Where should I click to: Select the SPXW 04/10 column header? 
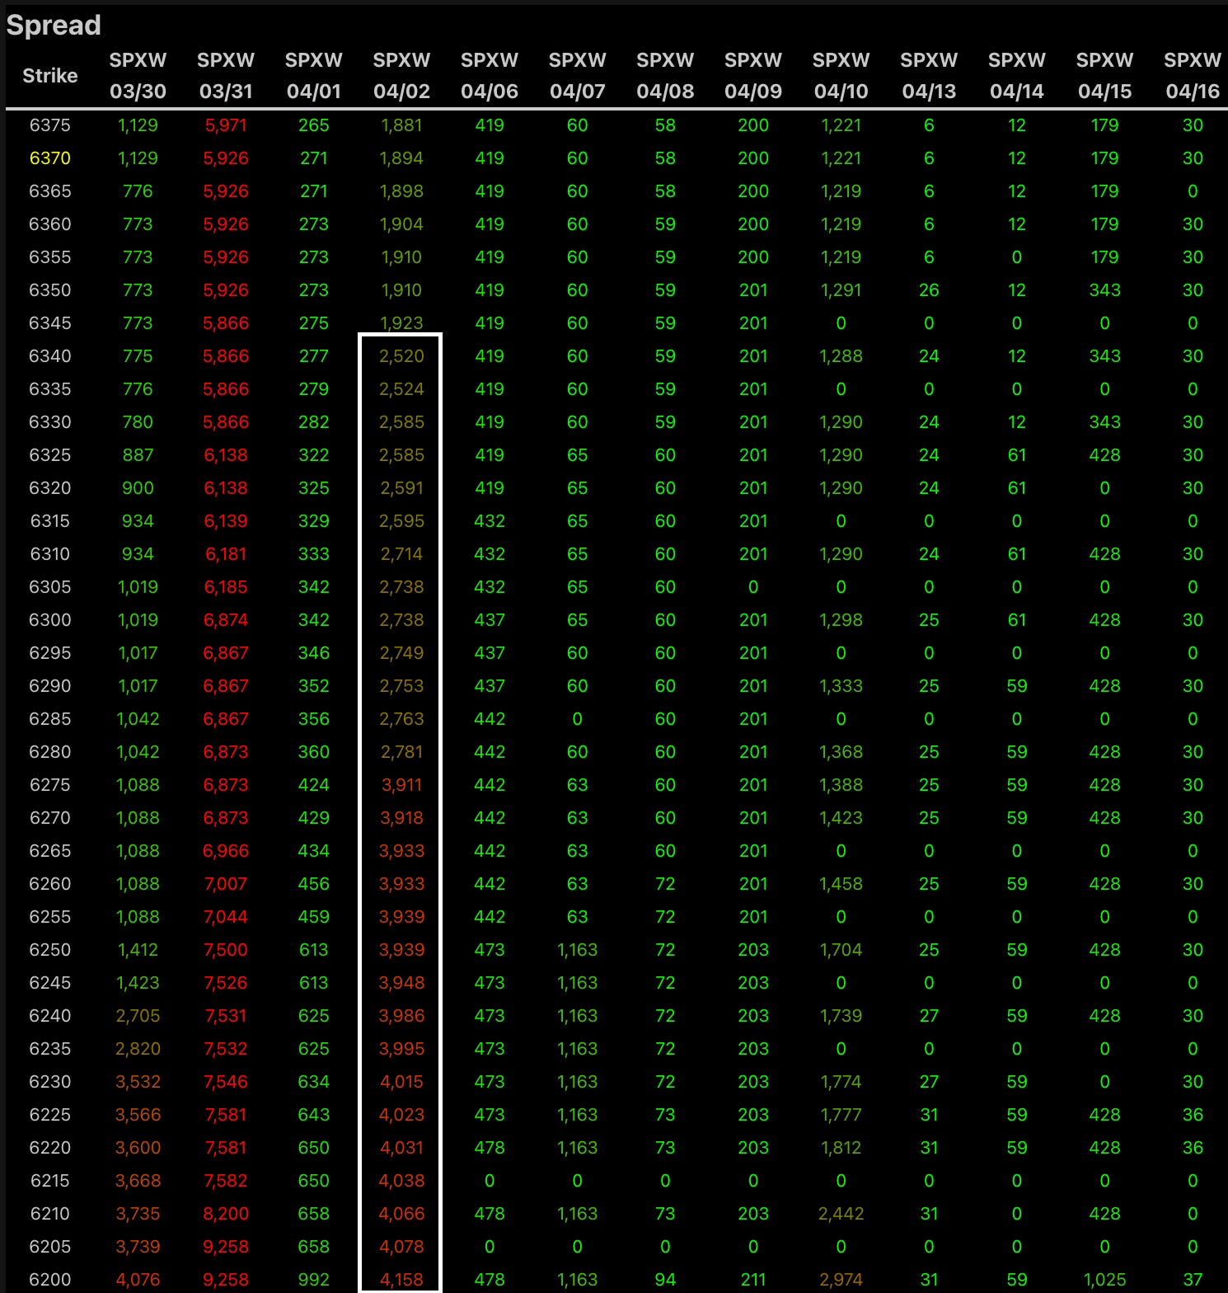(841, 75)
